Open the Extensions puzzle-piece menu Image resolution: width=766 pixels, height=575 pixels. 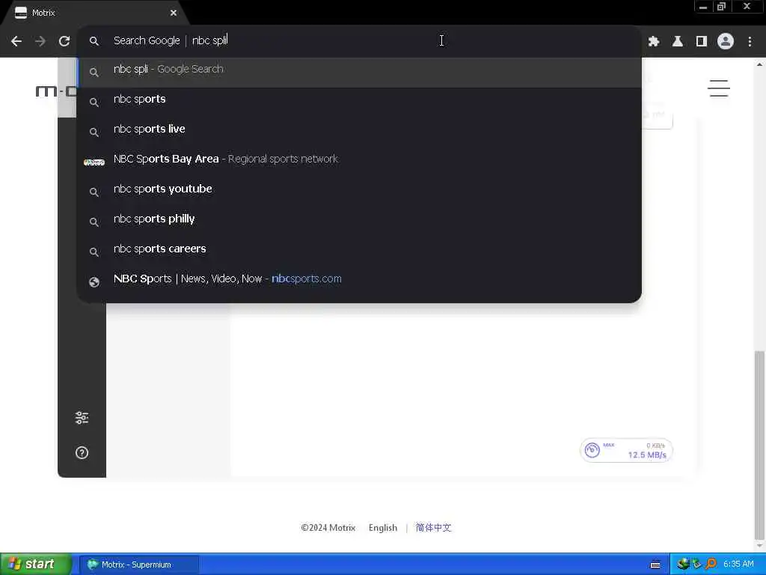click(654, 42)
